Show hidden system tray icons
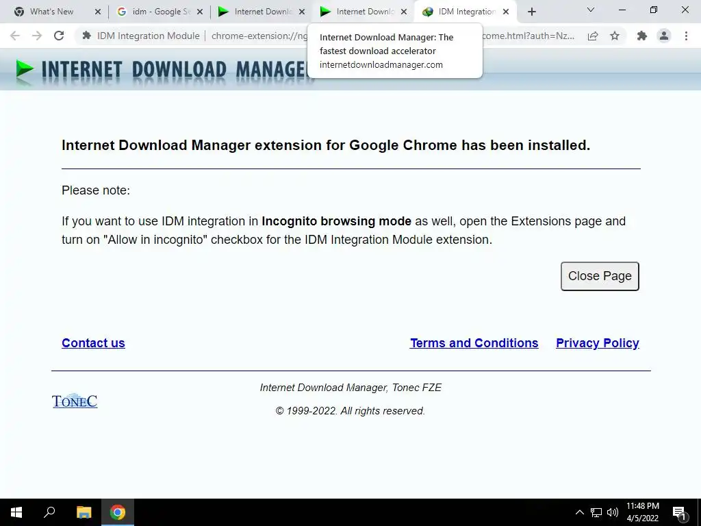 click(x=579, y=512)
